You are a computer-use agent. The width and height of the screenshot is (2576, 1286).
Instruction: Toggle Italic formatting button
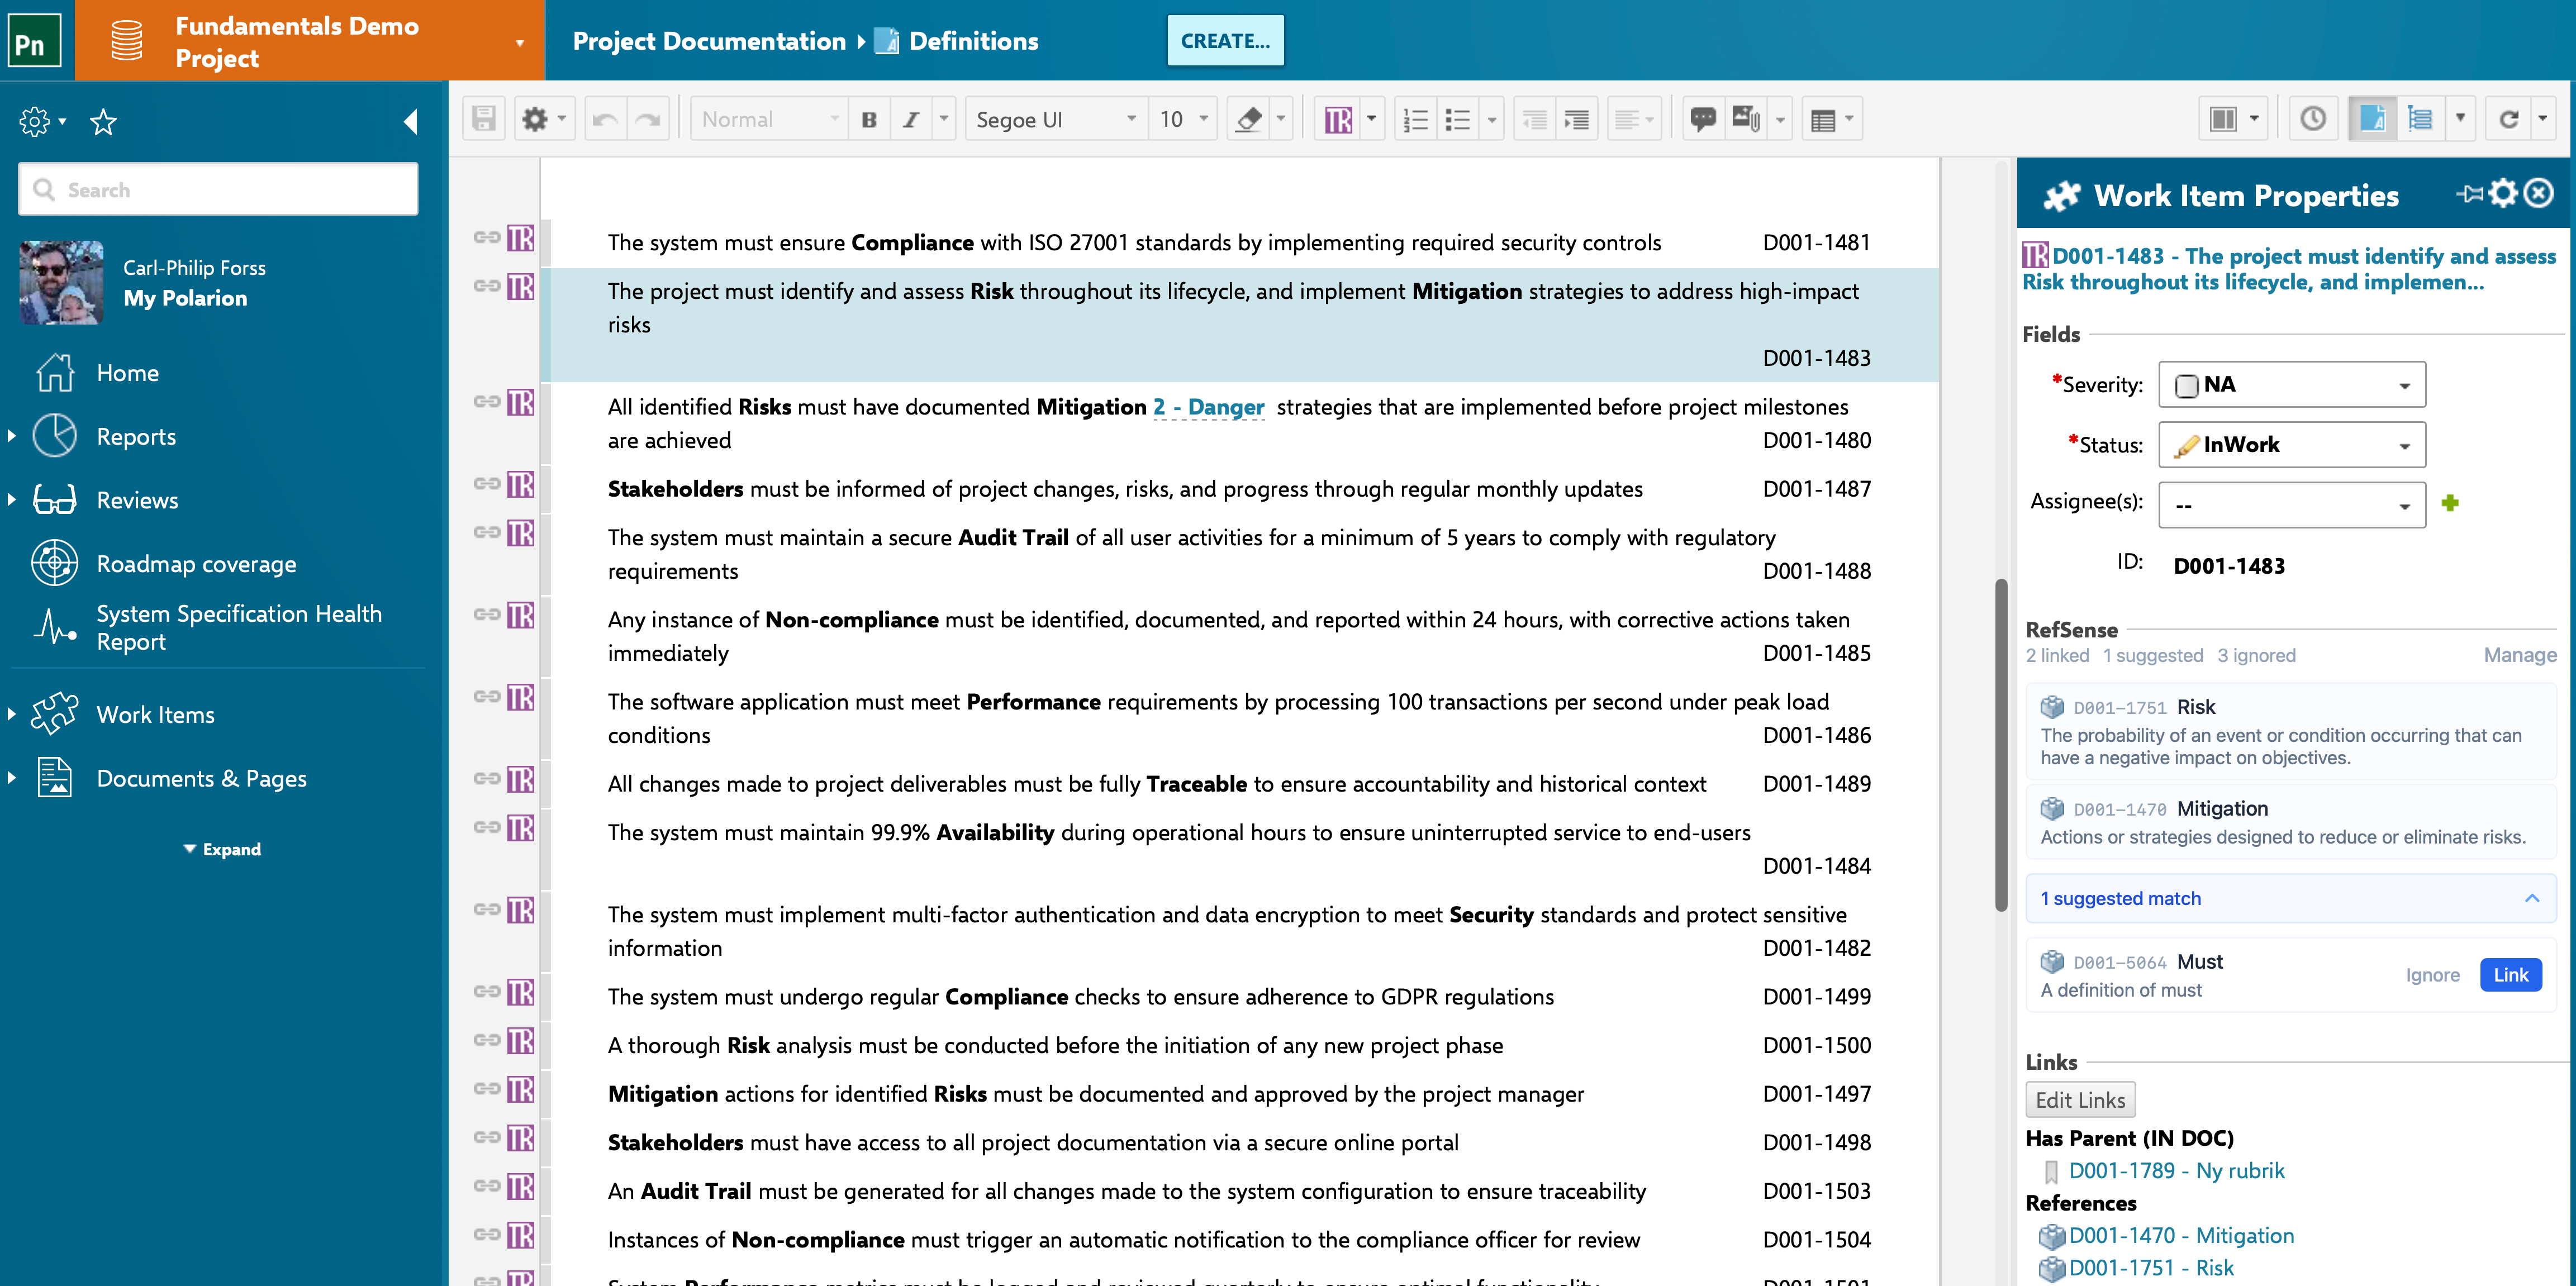pos(910,119)
